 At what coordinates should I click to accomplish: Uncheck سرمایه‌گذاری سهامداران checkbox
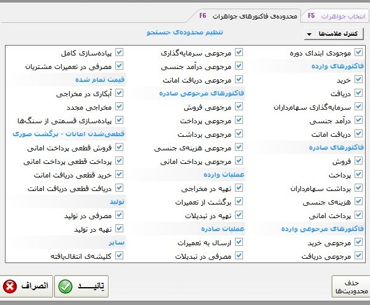pyautogui.click(x=358, y=107)
